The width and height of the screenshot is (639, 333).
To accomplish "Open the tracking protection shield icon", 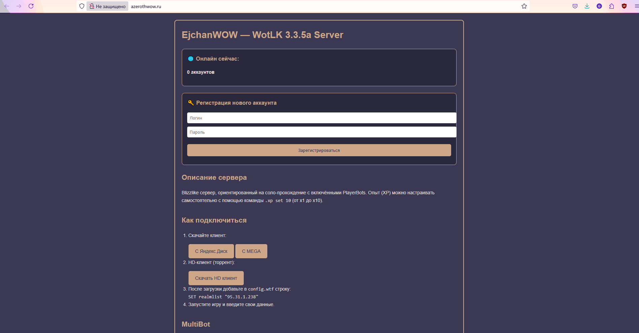I will pos(82,6).
